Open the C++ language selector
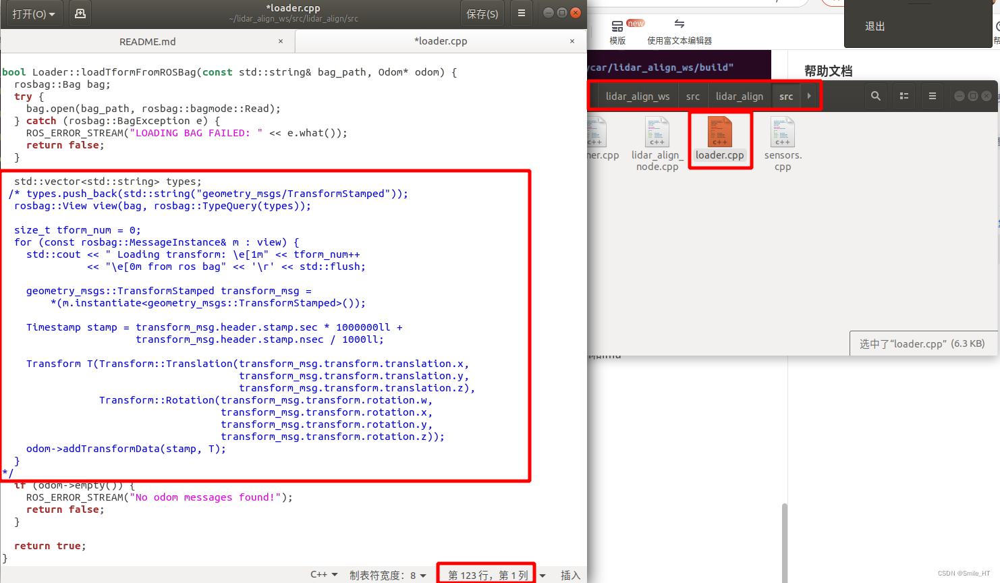This screenshot has height=583, width=1000. [324, 575]
